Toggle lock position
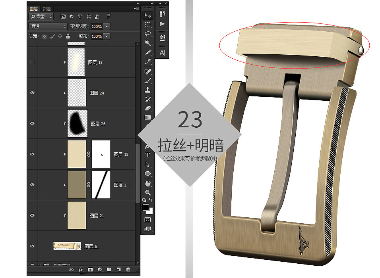Image resolution: width=380 pixels, height=278 pixels. [x=60, y=36]
